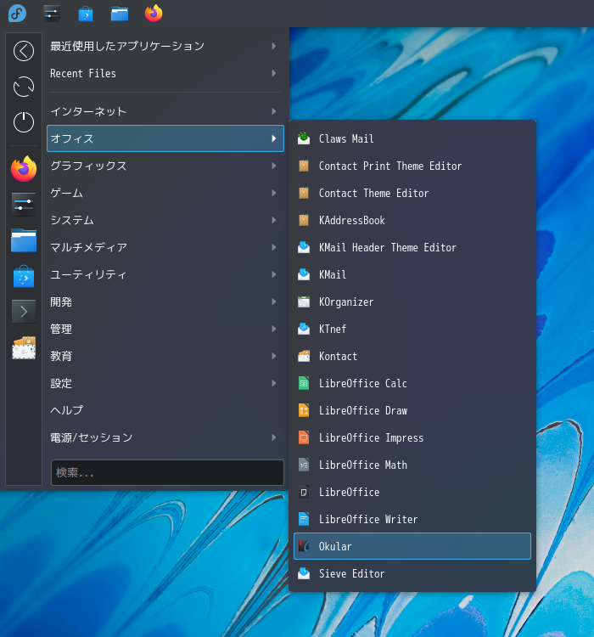This screenshot has width=594, height=637.
Task: Expand the Recent Files submenu arrow
Action: [274, 73]
